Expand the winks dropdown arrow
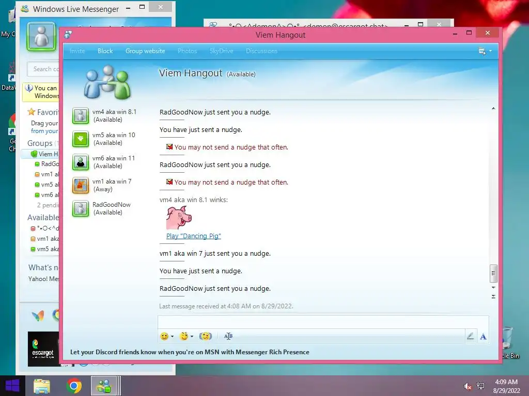 coord(192,336)
